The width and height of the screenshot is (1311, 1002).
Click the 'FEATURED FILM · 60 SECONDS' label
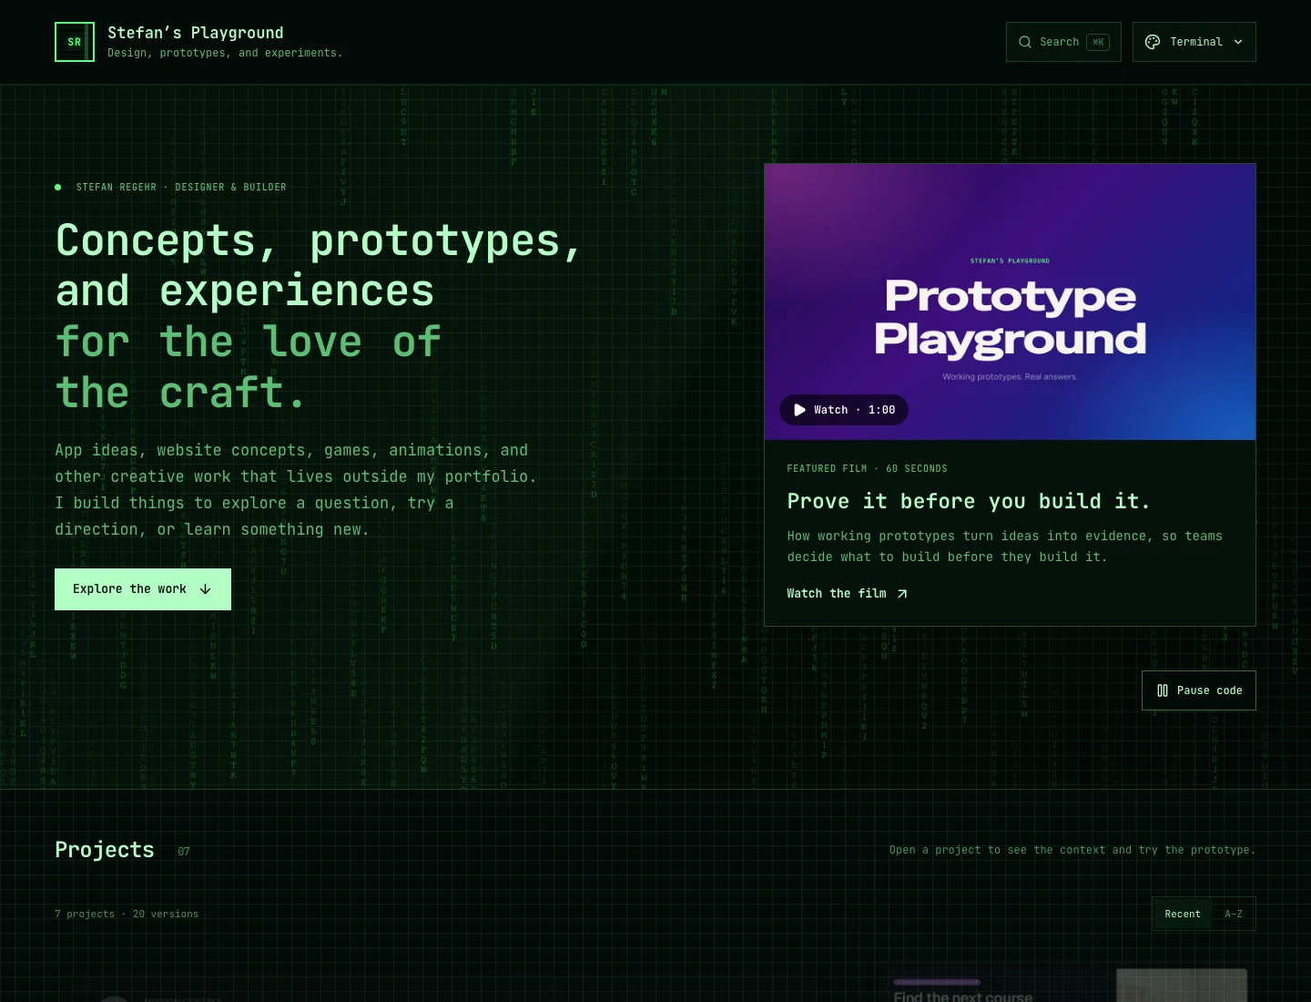pos(868,468)
